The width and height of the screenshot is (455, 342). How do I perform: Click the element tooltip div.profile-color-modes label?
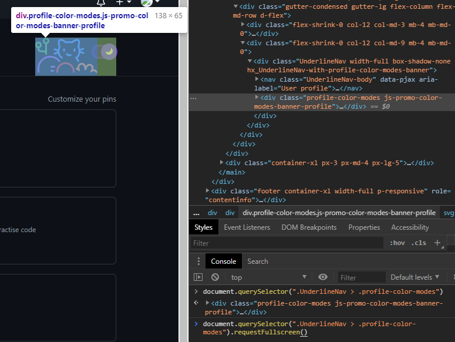click(x=82, y=21)
